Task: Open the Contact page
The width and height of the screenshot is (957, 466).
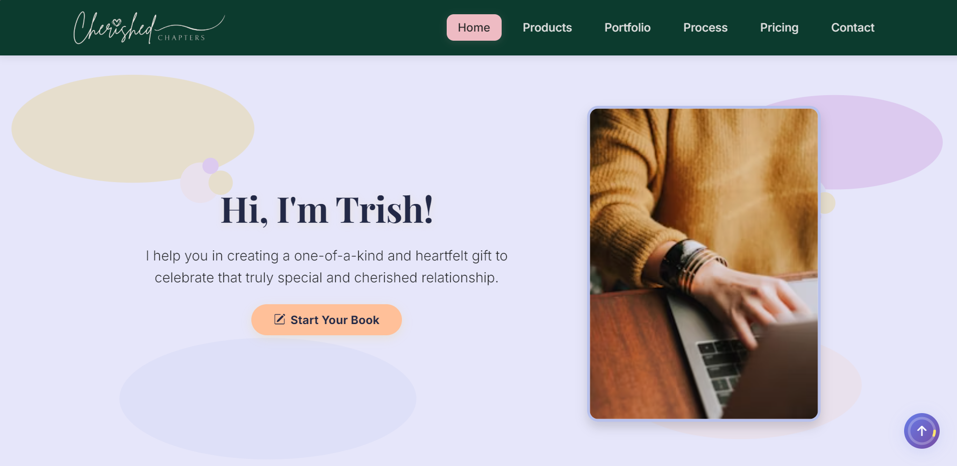Action: pyautogui.click(x=852, y=27)
